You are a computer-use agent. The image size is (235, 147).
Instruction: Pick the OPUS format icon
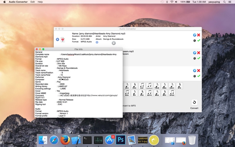pos(172,93)
